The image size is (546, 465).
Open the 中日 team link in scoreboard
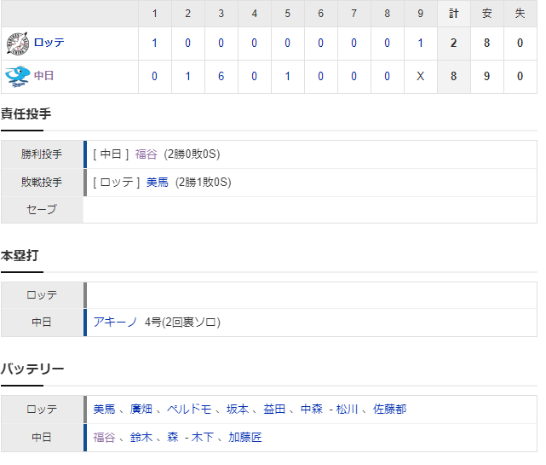44,76
